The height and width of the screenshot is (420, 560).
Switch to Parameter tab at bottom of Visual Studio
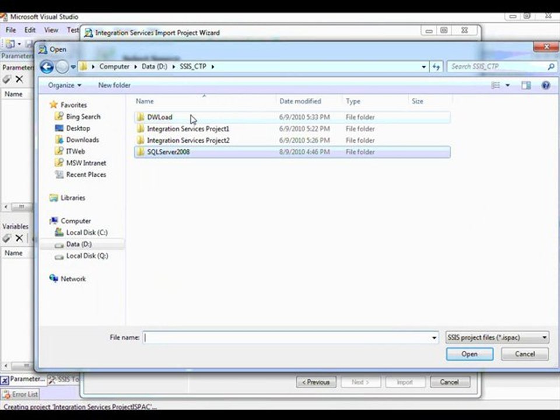click(23, 380)
